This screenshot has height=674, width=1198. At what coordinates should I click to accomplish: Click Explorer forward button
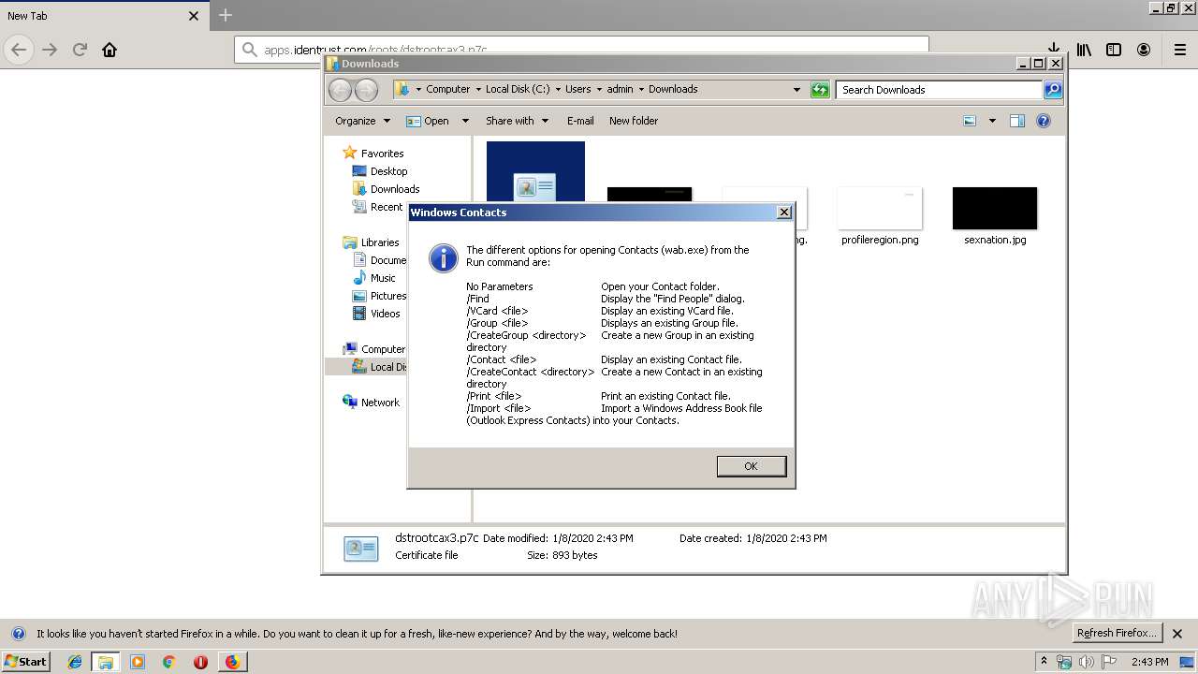(x=366, y=90)
